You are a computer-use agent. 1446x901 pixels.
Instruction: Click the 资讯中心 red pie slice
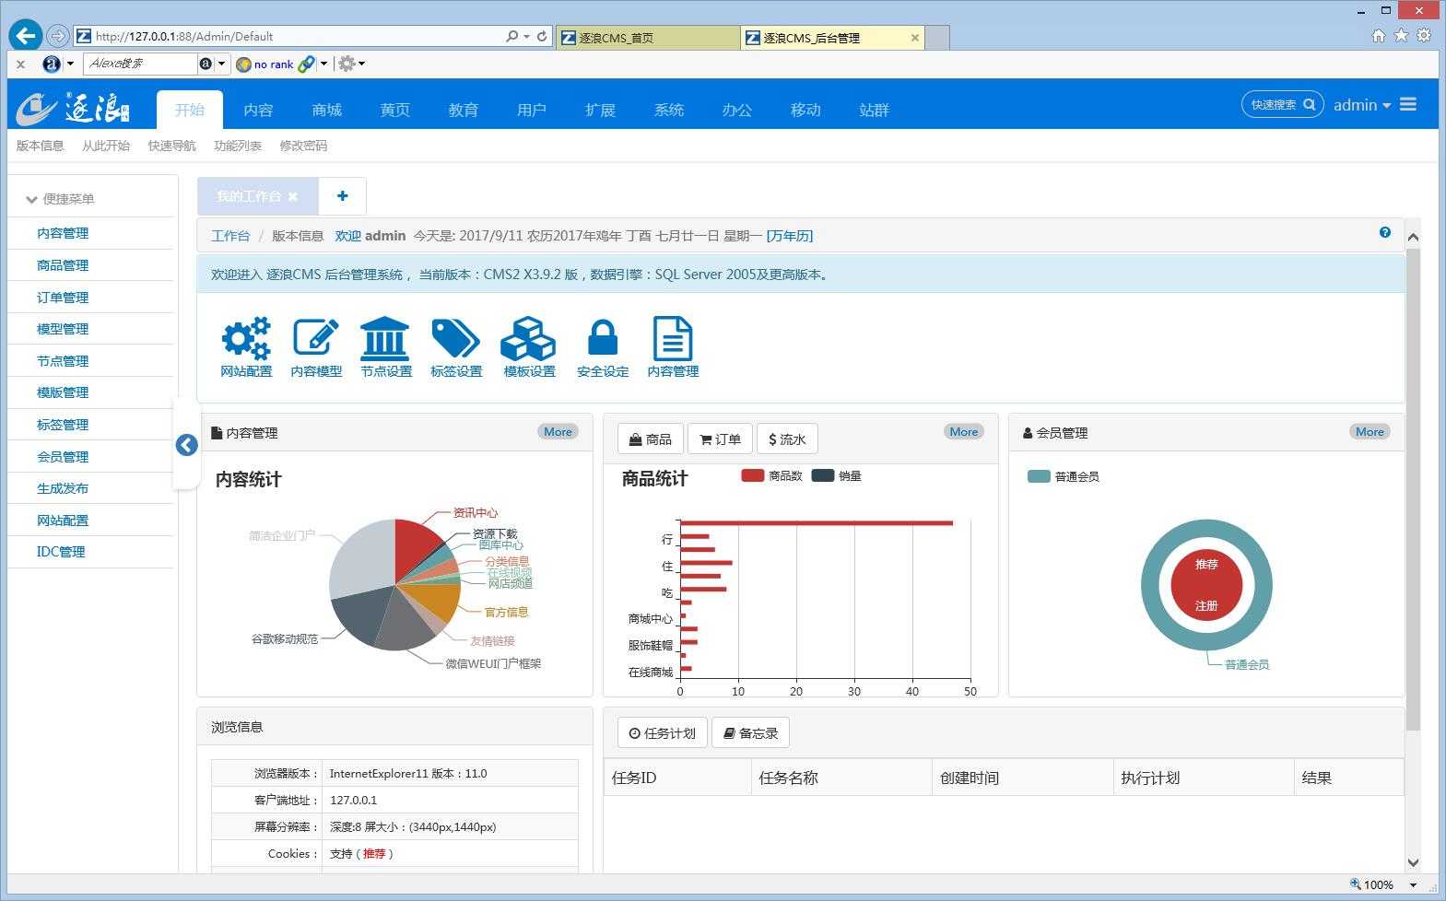point(417,547)
